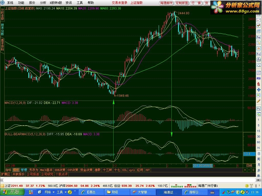
Task: Switch to 5-minute period
Action: (x=258, y=125)
